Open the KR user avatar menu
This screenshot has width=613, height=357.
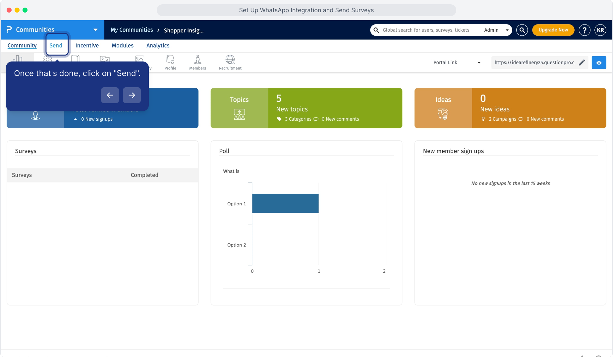600,30
